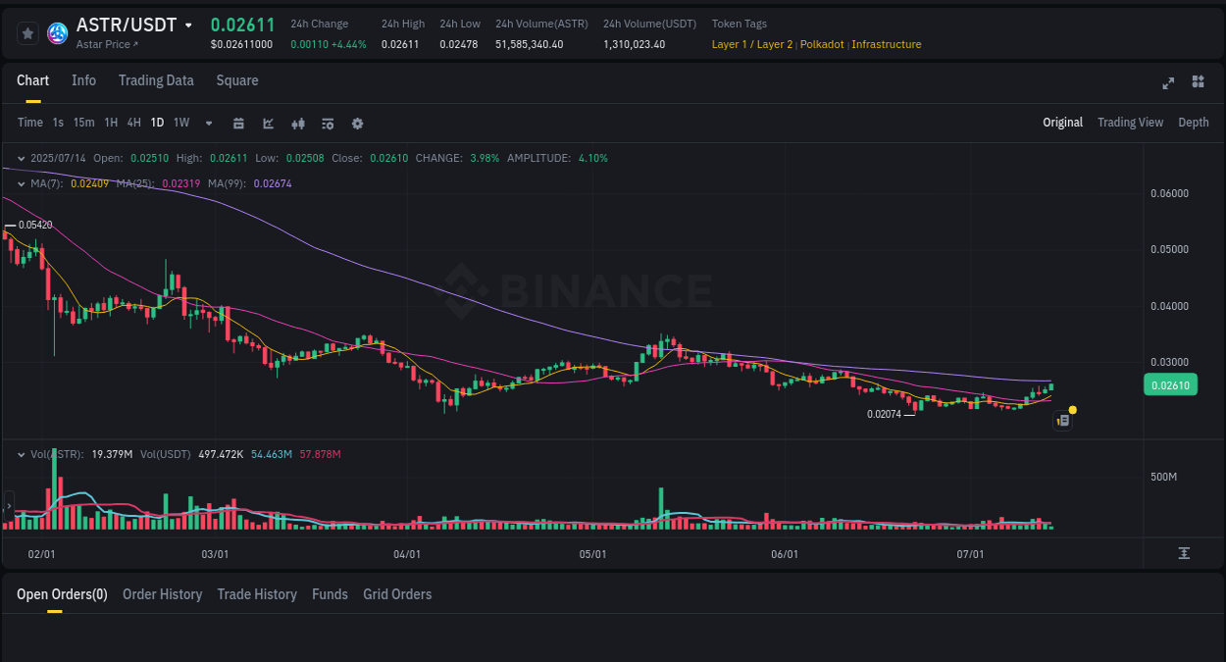Screen dimensions: 1226x662
Task: Click the green 0.02610 price label
Action: 1170,385
